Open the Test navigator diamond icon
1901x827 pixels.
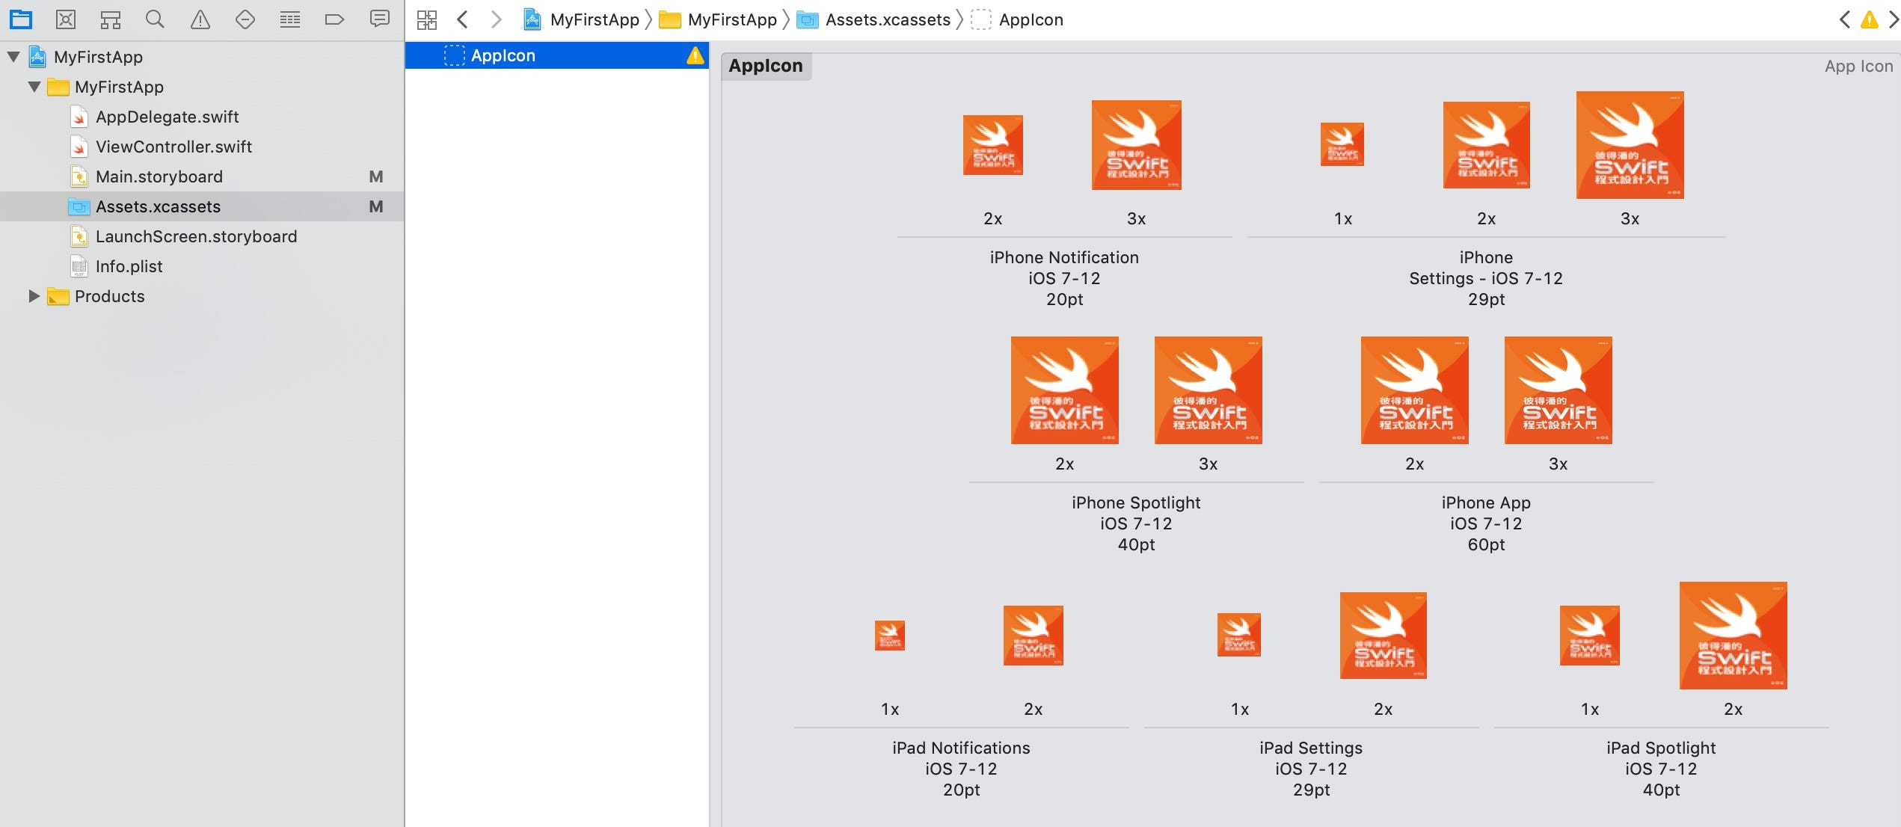pyautogui.click(x=245, y=19)
